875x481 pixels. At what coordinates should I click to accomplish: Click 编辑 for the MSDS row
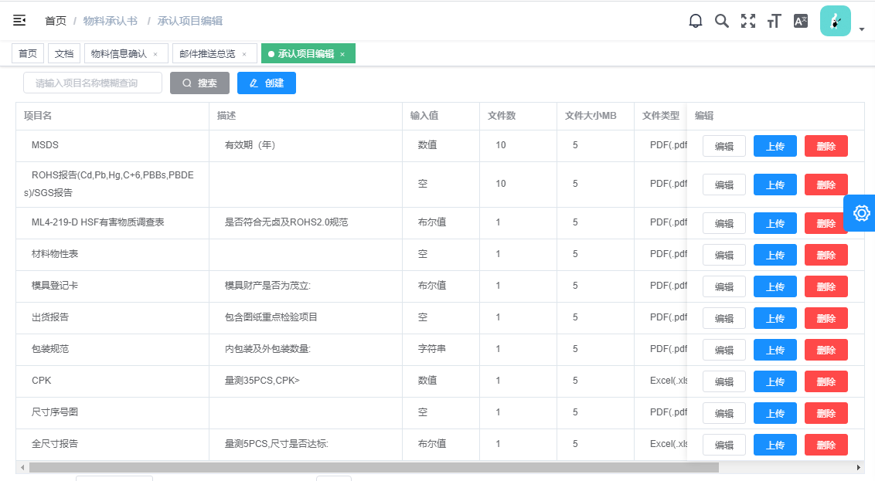[724, 146]
